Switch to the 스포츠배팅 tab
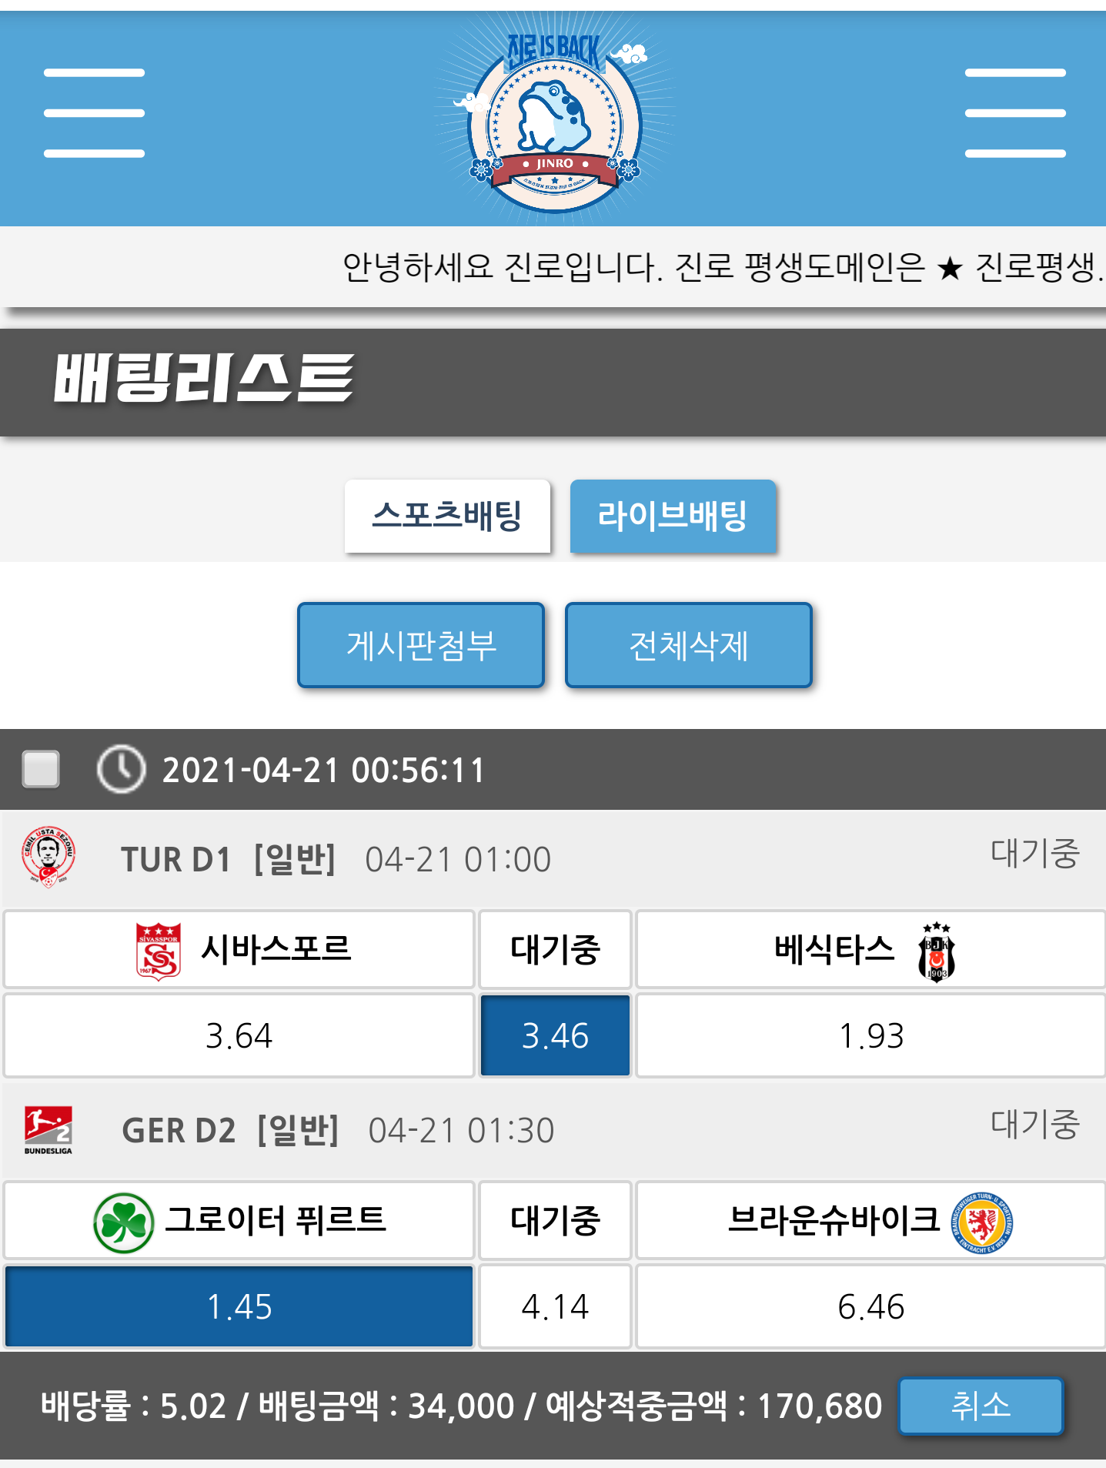The height and width of the screenshot is (1468, 1106). [447, 516]
